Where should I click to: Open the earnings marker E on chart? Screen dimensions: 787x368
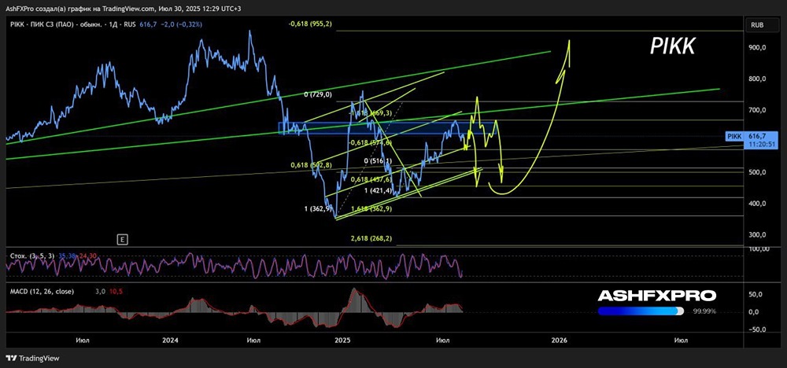pyautogui.click(x=122, y=240)
